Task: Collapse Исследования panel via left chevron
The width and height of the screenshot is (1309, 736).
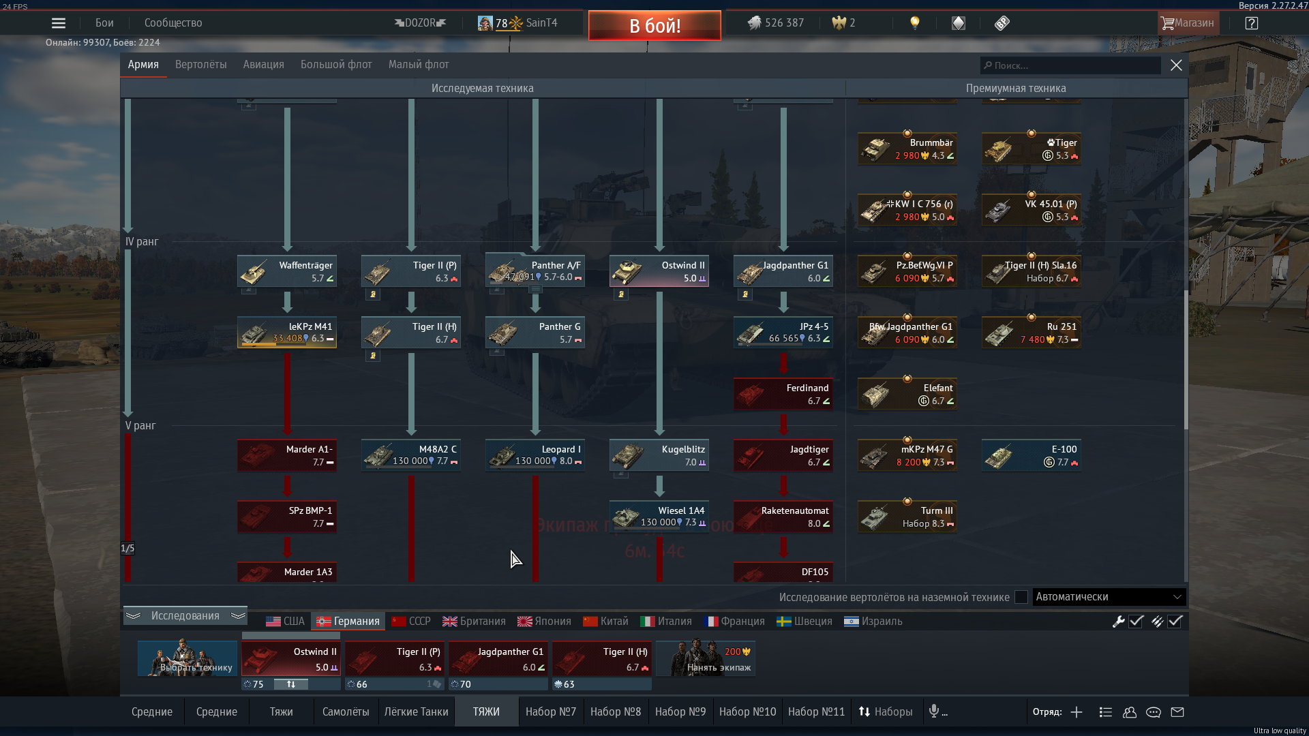Action: pos(134,616)
